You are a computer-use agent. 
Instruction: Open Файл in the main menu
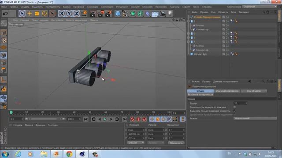4,7
